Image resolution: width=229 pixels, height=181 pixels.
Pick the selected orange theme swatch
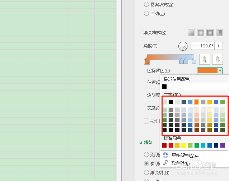[x=197, y=102]
